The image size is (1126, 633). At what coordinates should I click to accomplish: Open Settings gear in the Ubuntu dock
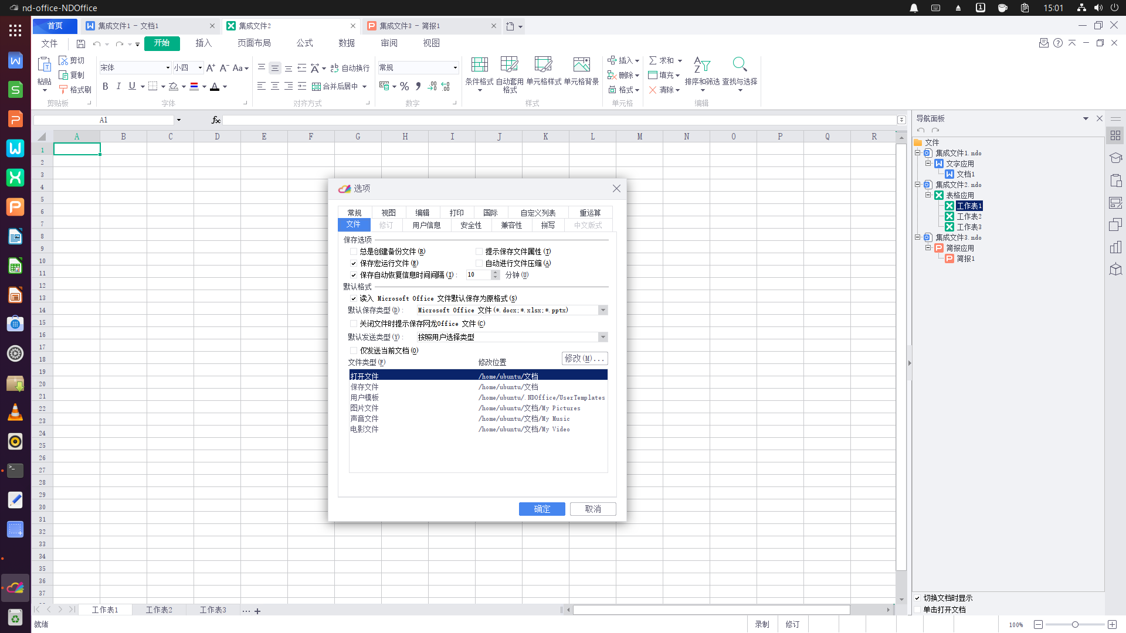[x=15, y=353]
